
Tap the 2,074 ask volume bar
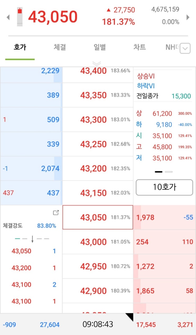tap(31, 168)
